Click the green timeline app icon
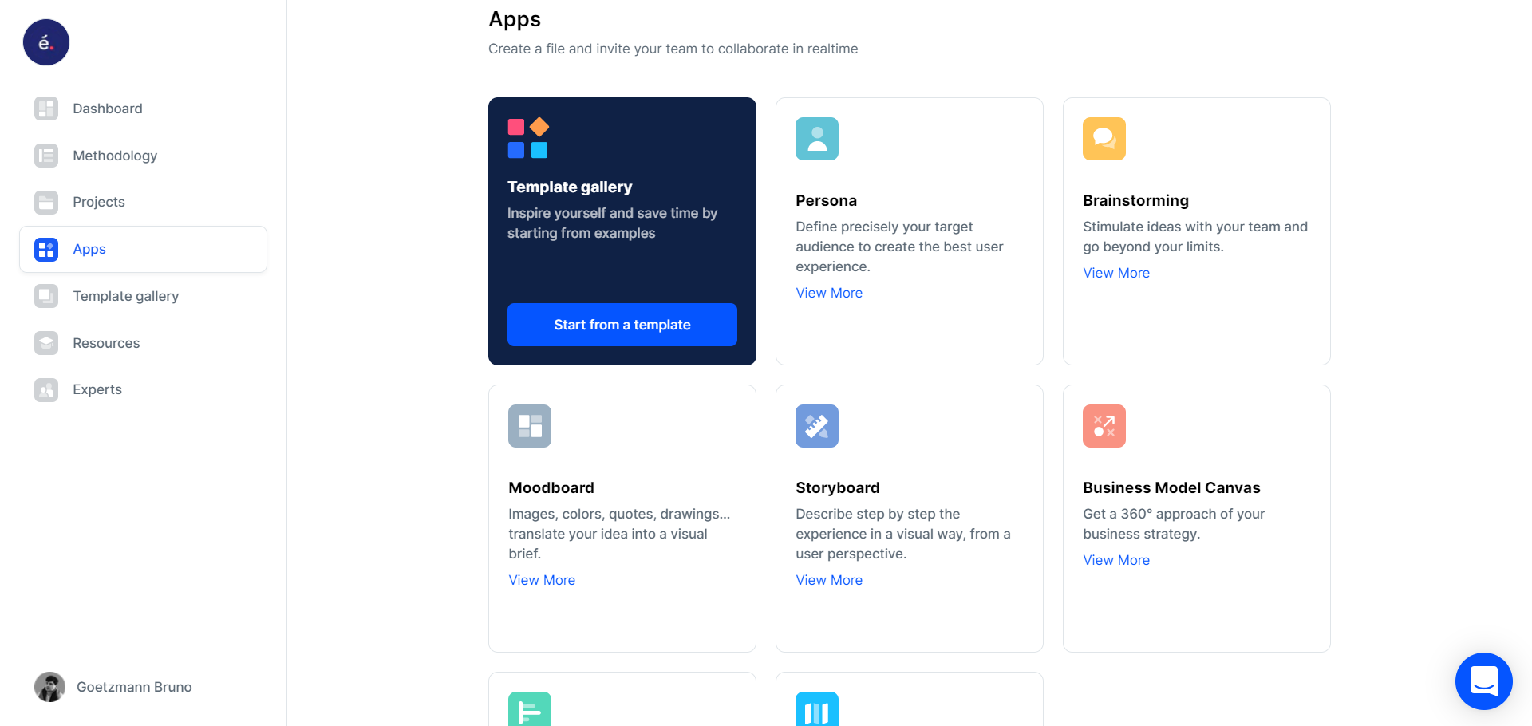The height and width of the screenshot is (726, 1532). point(530,709)
